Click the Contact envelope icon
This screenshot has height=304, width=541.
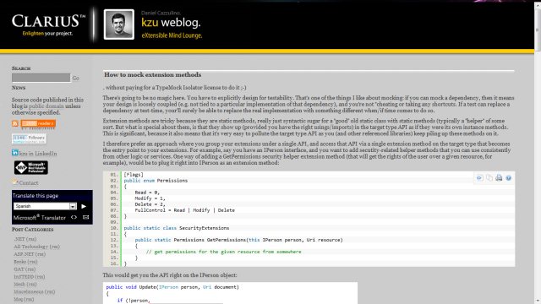coord(15,182)
